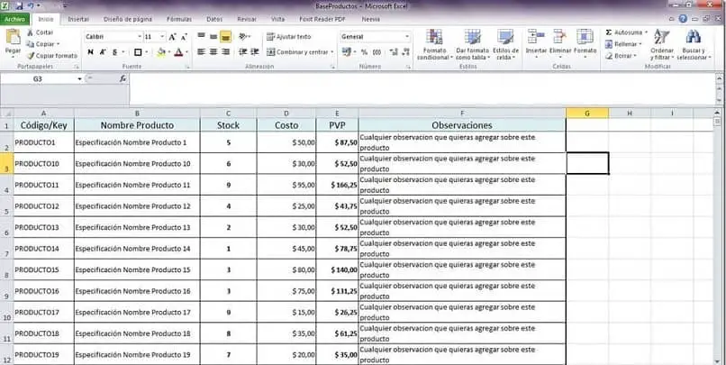
Task: Toggle bold (N) formatting
Action: (x=90, y=52)
